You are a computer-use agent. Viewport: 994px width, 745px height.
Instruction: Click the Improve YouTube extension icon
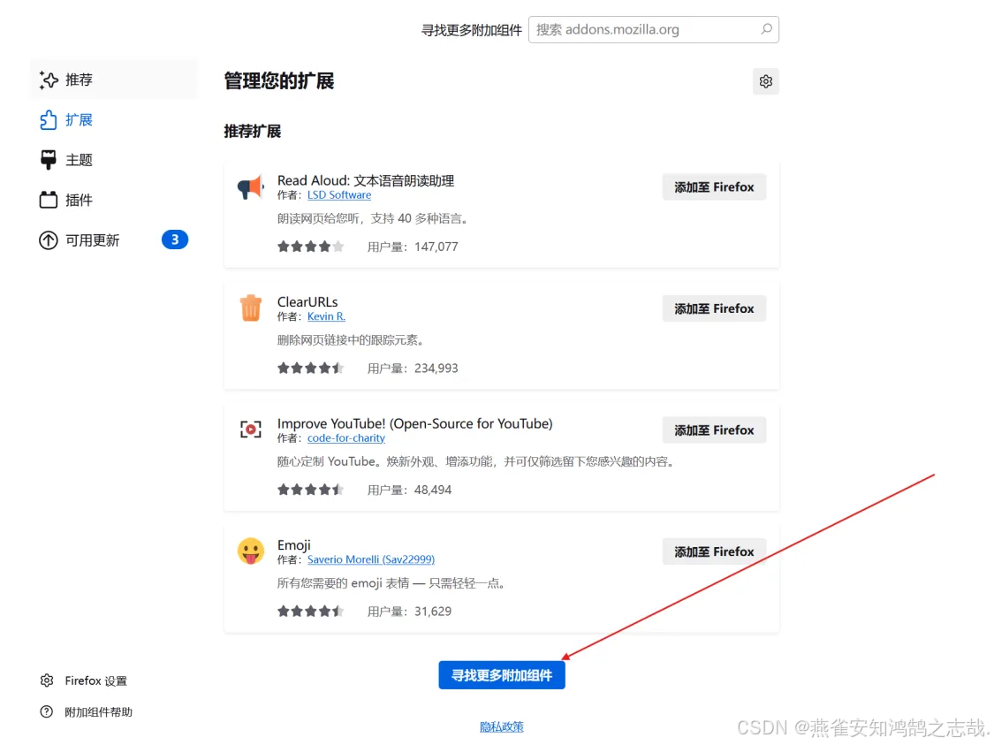(250, 430)
